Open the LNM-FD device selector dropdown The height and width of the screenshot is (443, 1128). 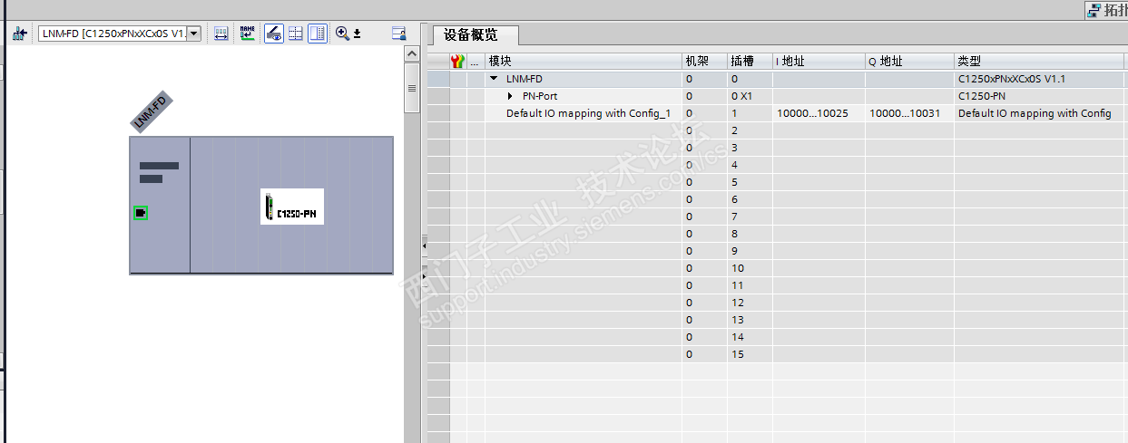193,34
